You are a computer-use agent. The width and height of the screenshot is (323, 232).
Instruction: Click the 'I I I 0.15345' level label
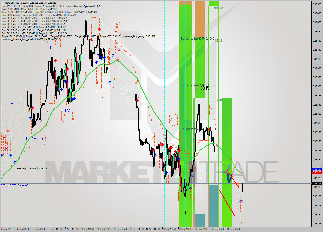coord(199,88)
